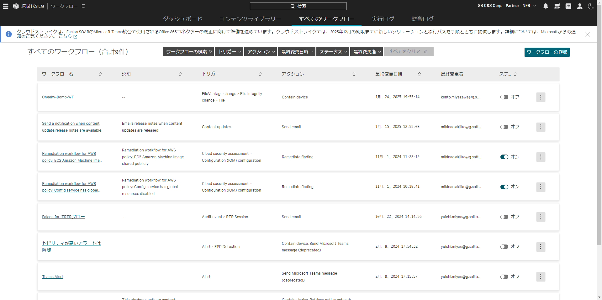
Task: Sort by ワークフロー名 column
Action: tap(100, 74)
